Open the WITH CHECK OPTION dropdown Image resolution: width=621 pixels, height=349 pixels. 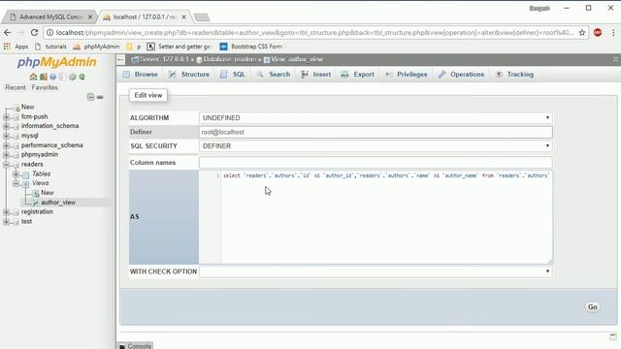(x=376, y=271)
